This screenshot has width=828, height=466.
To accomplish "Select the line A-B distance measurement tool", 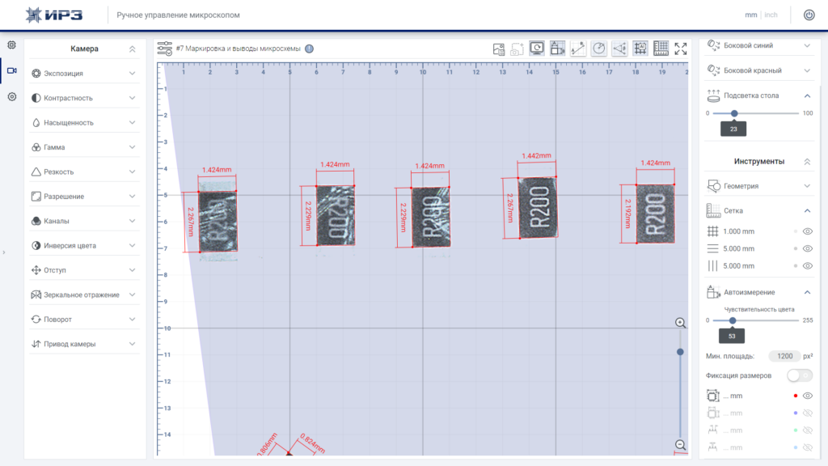I will (577, 49).
